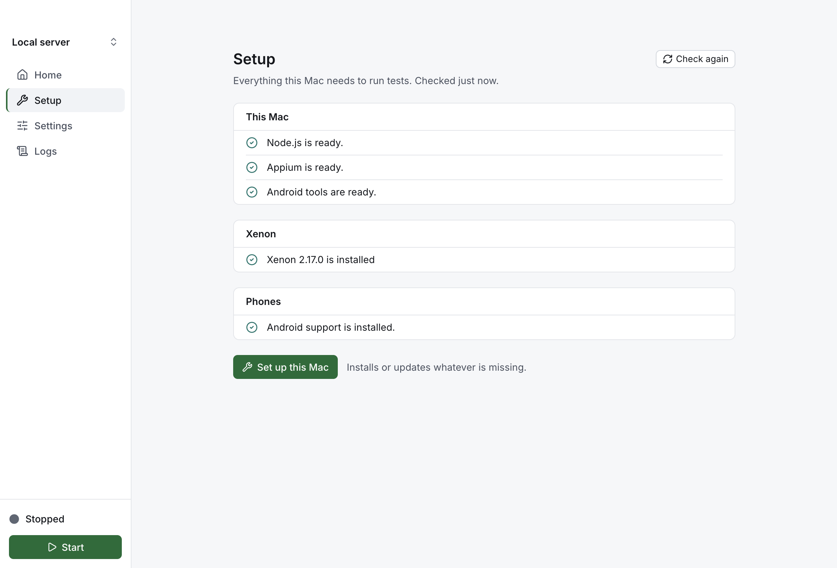Click the 'Android support is installed.' text
Viewport: 837px width, 568px height.
tap(331, 327)
